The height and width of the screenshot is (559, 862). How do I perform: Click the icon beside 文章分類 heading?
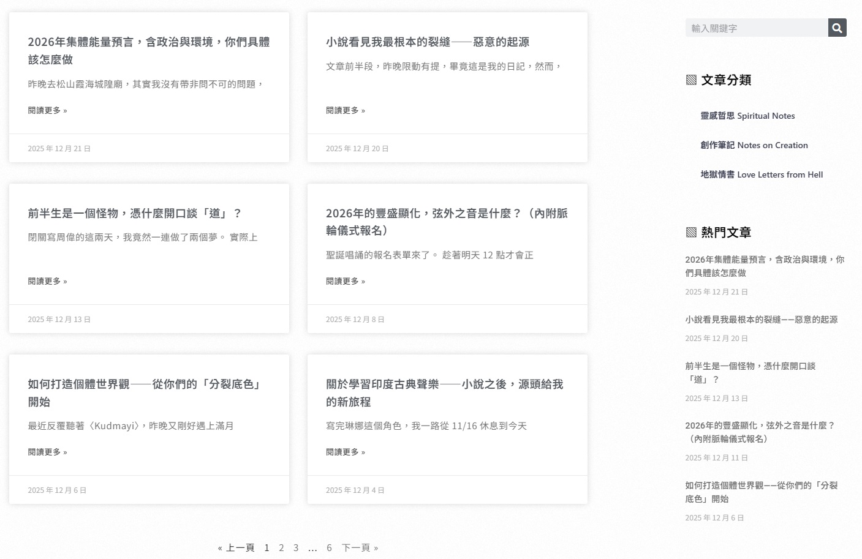[691, 79]
